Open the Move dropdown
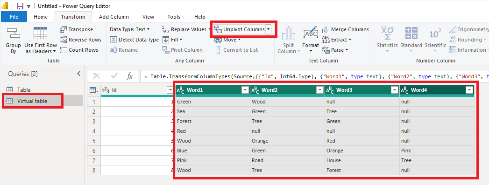The image size is (489, 185). point(227,40)
